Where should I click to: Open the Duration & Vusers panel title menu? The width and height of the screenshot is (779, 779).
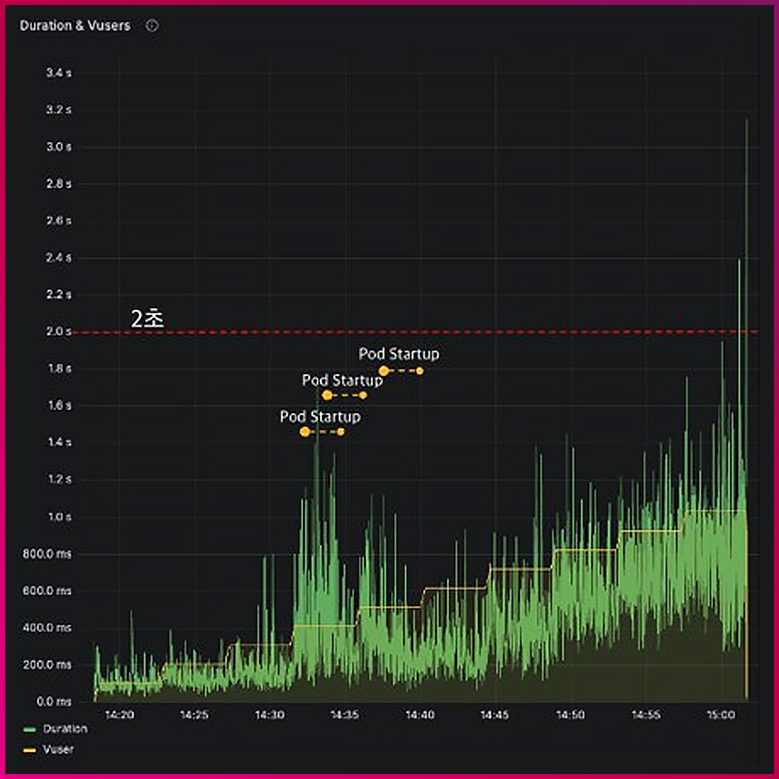pos(75,25)
